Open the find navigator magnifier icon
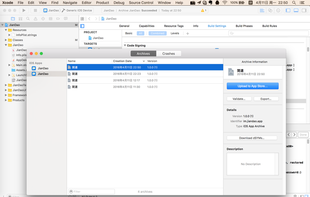Image resolution: width=310 pixels, height=197 pixels. [x=28, y=19]
